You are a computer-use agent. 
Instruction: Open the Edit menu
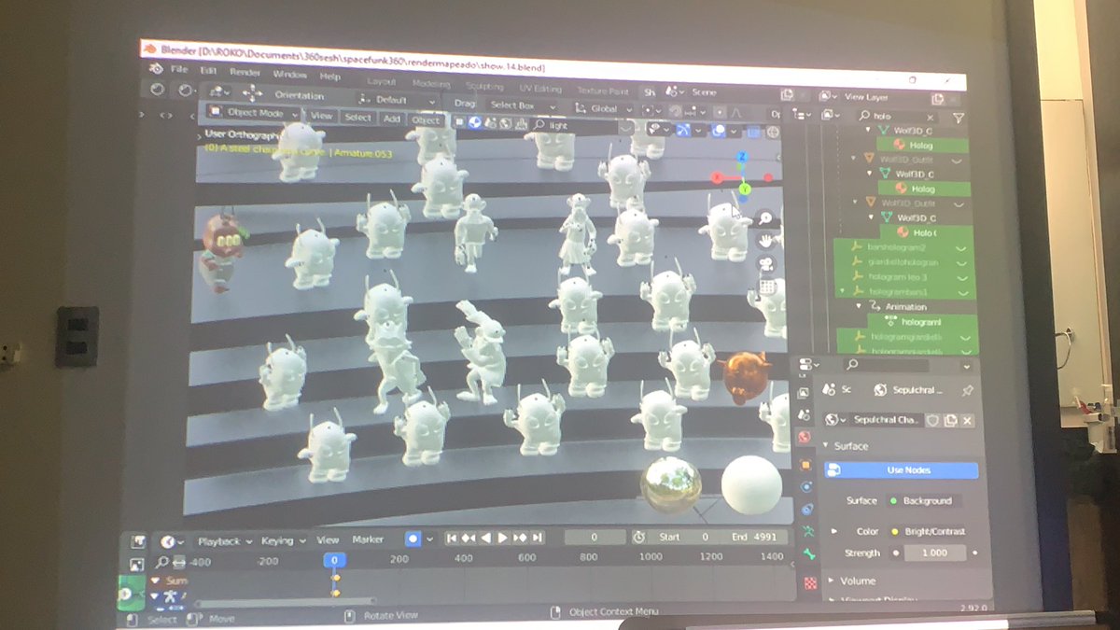(x=207, y=71)
